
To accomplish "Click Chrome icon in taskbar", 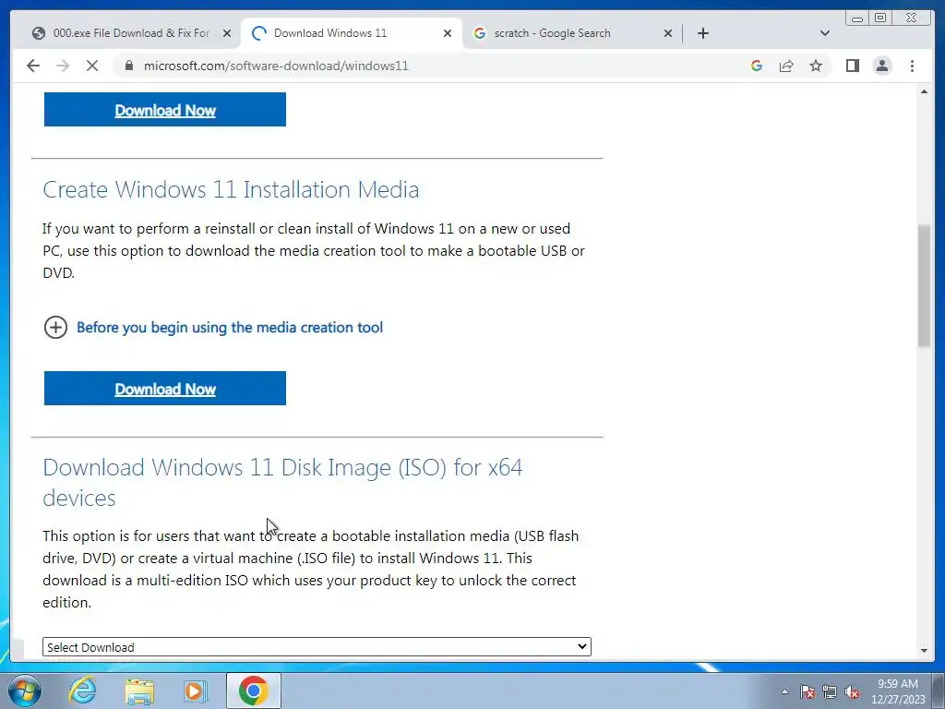I will pyautogui.click(x=253, y=691).
